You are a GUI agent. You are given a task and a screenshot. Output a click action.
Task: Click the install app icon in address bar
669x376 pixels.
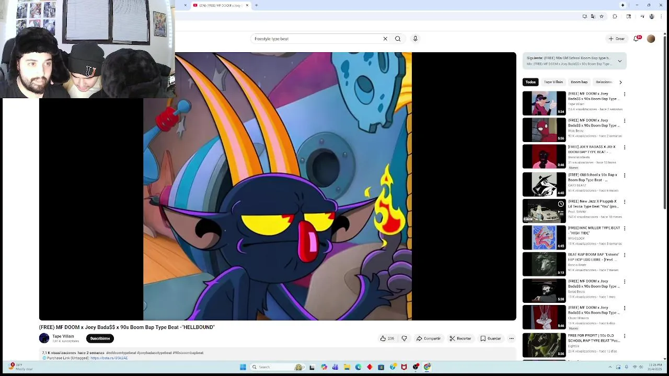click(x=584, y=16)
